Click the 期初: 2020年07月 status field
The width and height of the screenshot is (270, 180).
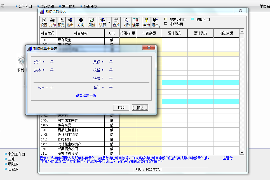(x=171, y=169)
